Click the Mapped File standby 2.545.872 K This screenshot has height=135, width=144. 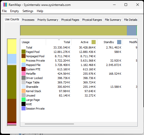(x=114, y=65)
